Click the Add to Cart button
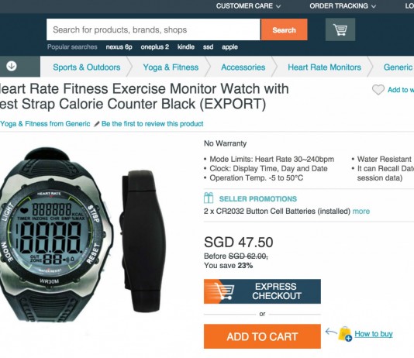The width and height of the screenshot is (414, 358). (262, 336)
